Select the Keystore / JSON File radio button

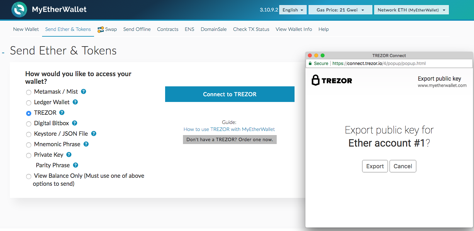click(x=29, y=134)
